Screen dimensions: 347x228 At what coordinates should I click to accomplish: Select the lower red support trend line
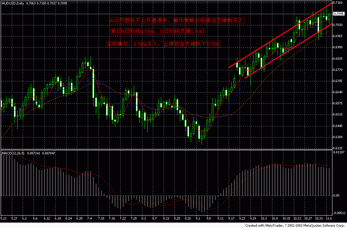tap(288, 51)
